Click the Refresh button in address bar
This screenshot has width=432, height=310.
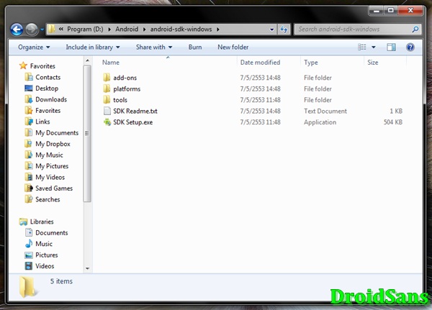(x=284, y=29)
